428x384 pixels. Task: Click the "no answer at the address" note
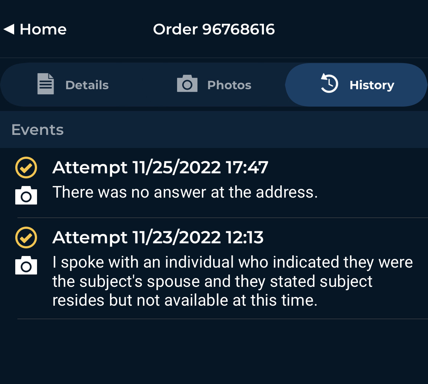click(x=185, y=192)
